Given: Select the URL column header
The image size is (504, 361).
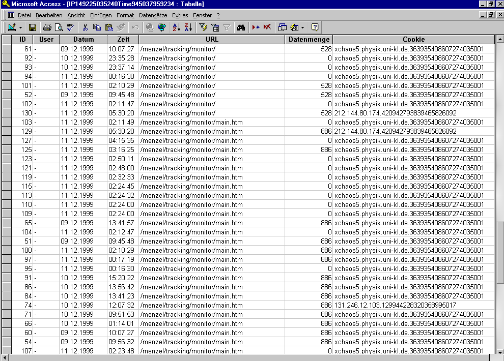Looking at the screenshot, I should pos(212,40).
